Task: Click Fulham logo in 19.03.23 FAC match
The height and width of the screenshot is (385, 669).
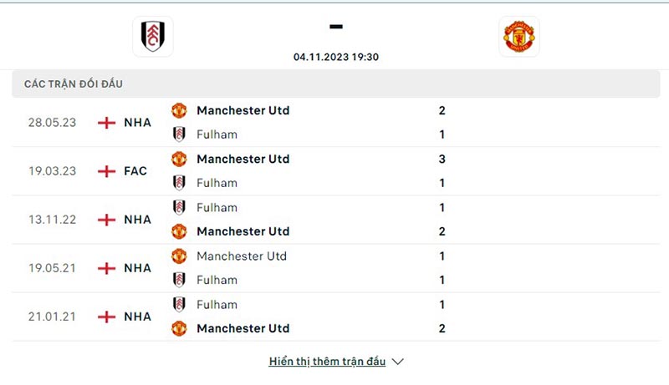Action: tap(179, 183)
